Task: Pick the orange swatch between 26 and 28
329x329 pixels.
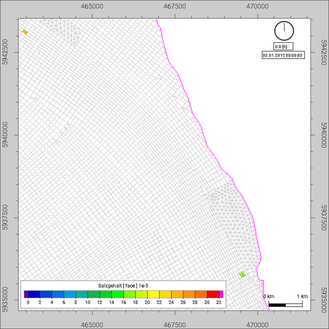Action: click(x=189, y=294)
